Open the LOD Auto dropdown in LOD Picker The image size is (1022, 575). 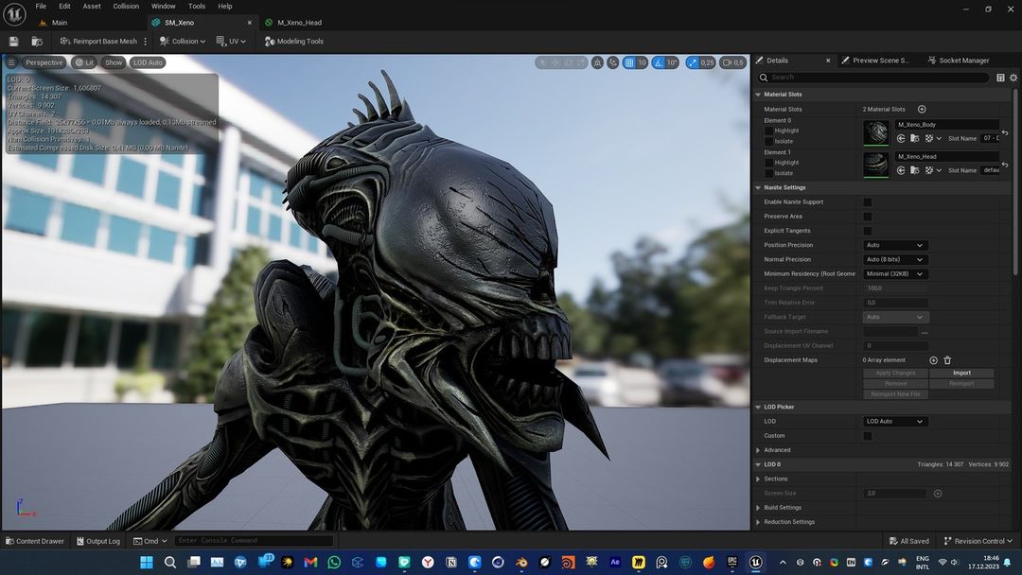coord(895,422)
